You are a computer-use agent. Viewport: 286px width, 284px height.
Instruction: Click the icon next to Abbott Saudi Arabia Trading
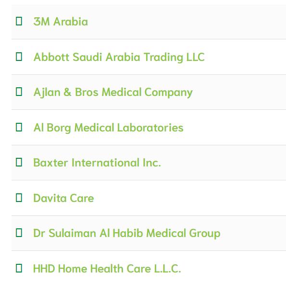(x=19, y=57)
